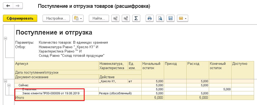Go back with the left arrow button
The image size is (257, 105).
pos(8,6)
